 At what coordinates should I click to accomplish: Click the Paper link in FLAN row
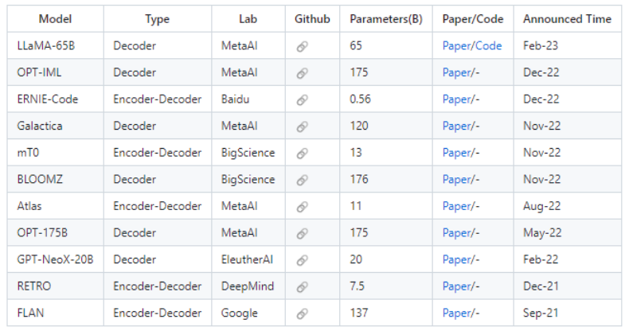pos(456,313)
